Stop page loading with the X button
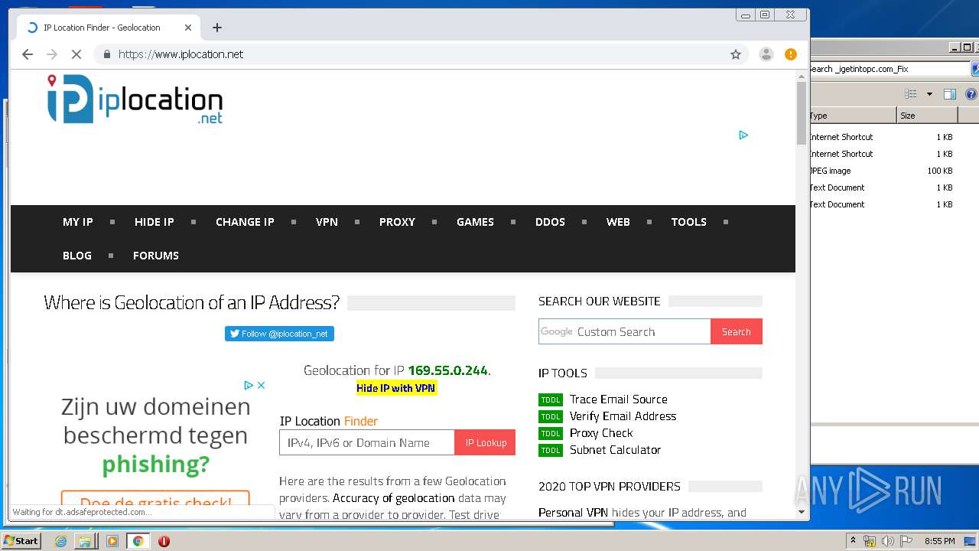 pos(76,54)
